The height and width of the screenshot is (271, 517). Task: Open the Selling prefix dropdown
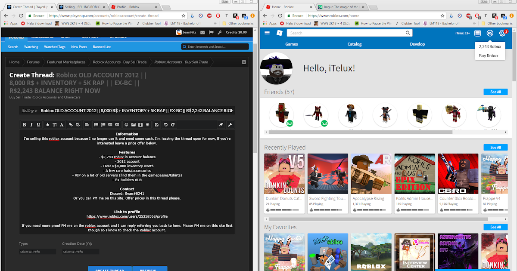pos(29,111)
